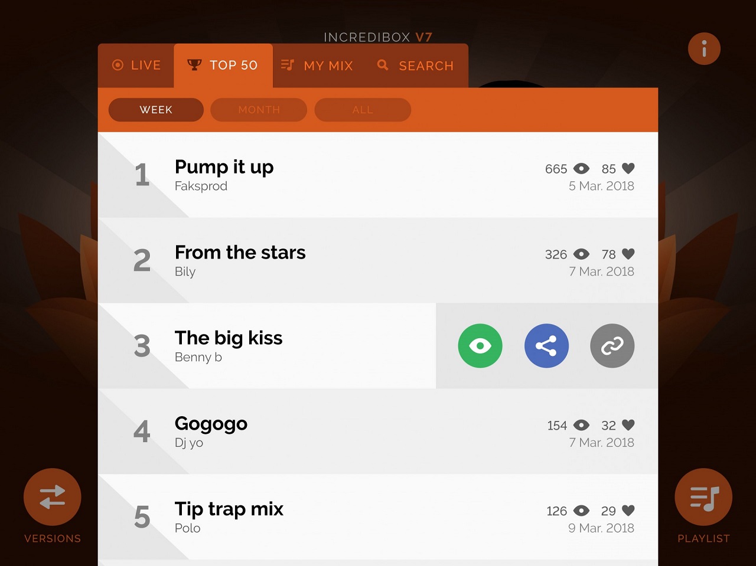
Task: Switch ranking filter to Month
Action: (259, 110)
